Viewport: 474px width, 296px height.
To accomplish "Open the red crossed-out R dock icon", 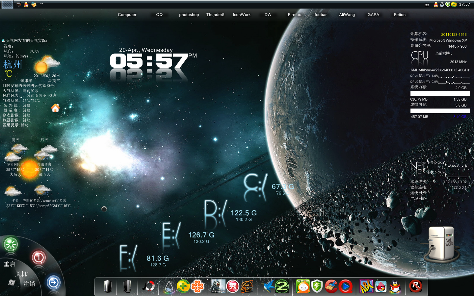I will coord(415,286).
